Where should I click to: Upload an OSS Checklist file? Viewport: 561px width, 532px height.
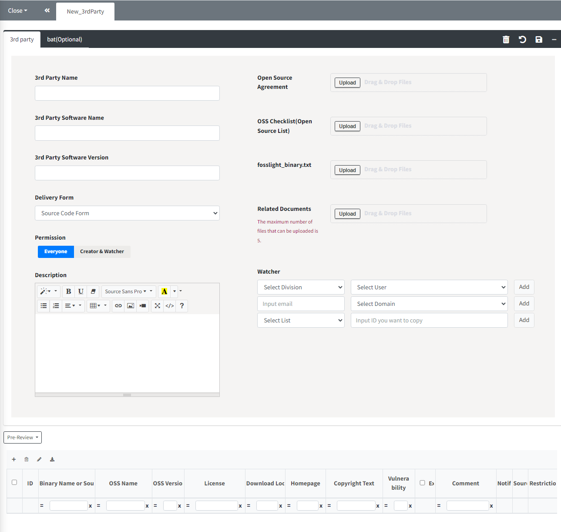click(x=347, y=126)
